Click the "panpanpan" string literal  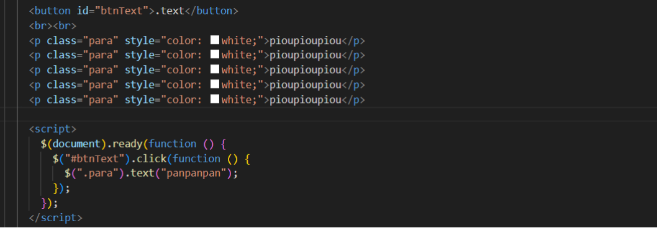(x=194, y=173)
